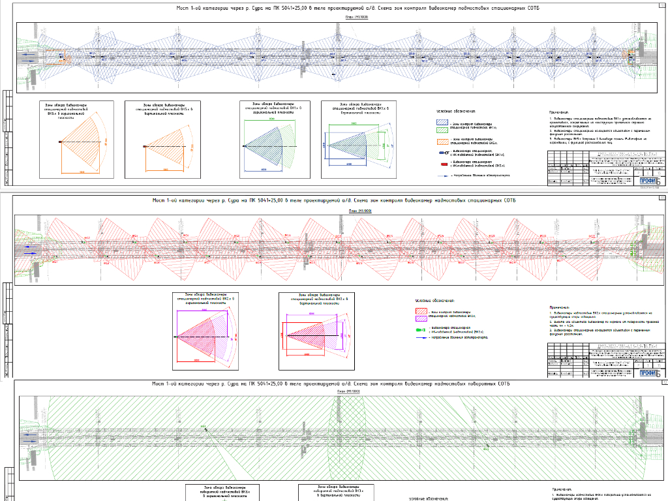Open the orange ВК5.х vertical plane view diagram
The width and height of the screenshot is (668, 501).
[x=162, y=140]
